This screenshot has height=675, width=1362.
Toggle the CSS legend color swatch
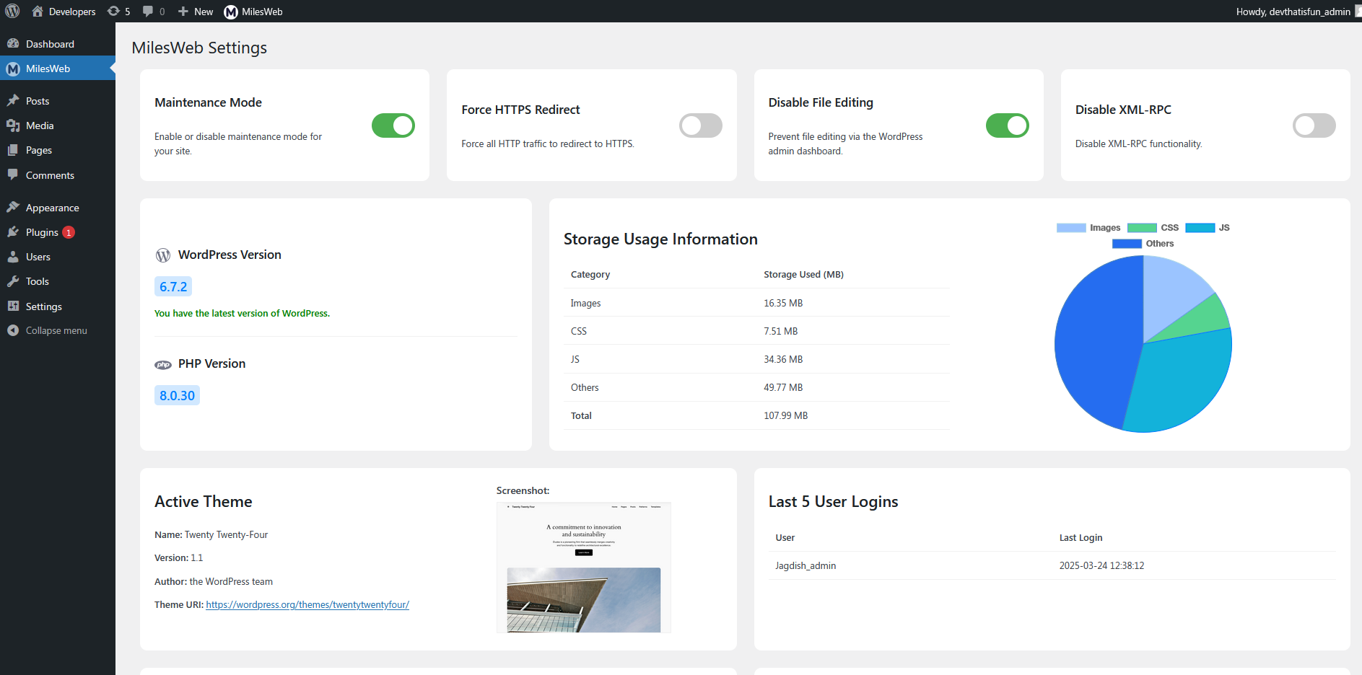[1142, 228]
